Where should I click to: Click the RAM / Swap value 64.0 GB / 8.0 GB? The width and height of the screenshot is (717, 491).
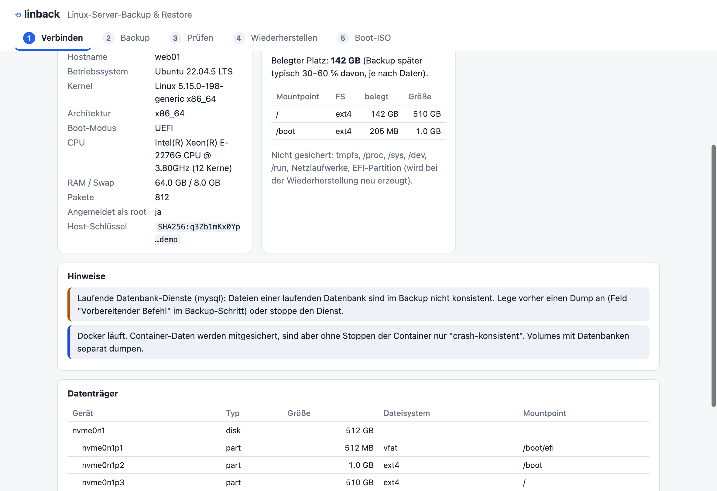pos(187,183)
